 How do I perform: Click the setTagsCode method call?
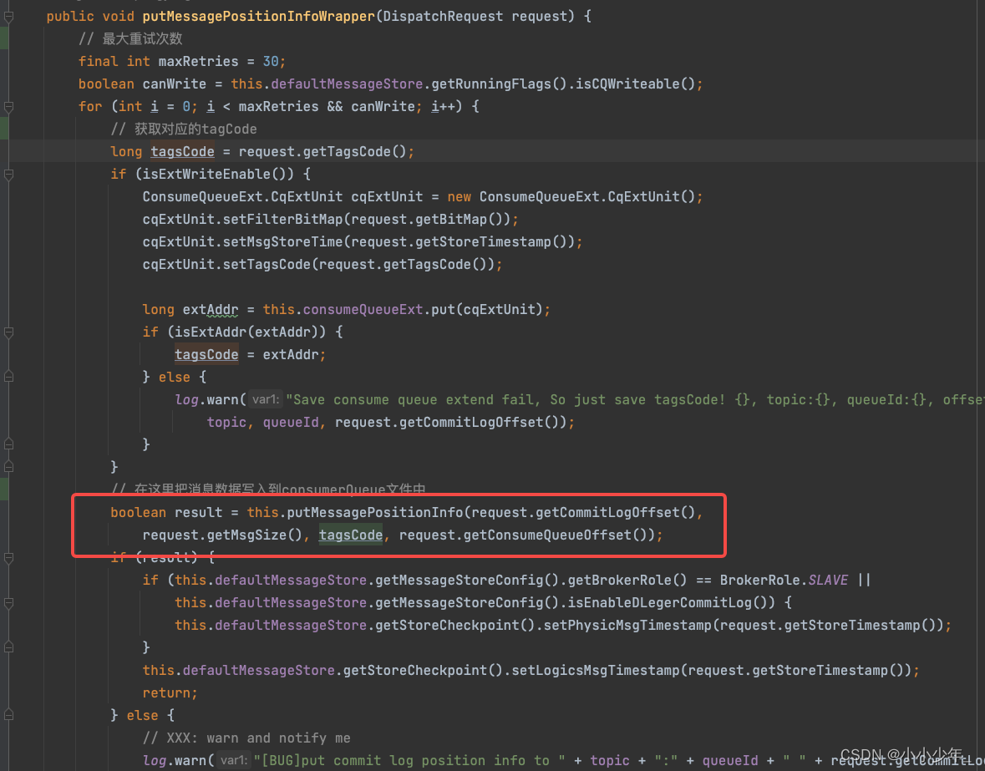[267, 264]
